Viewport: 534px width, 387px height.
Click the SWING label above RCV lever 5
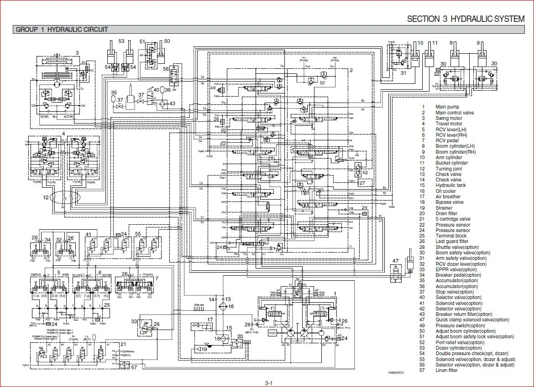pos(36,275)
